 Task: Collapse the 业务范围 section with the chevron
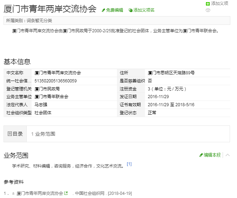point(228,155)
